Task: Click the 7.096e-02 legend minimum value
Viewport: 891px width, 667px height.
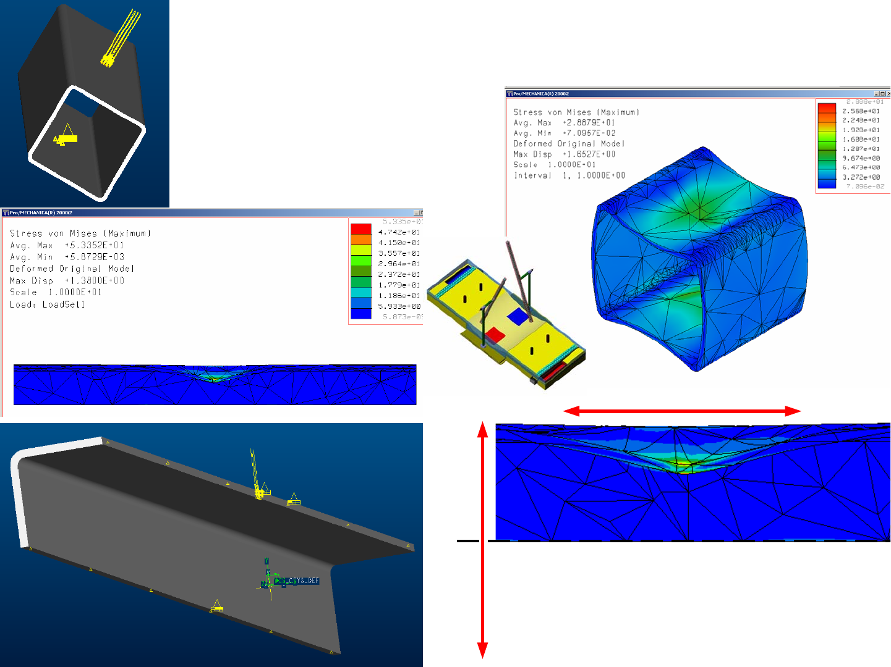Action: click(x=865, y=187)
